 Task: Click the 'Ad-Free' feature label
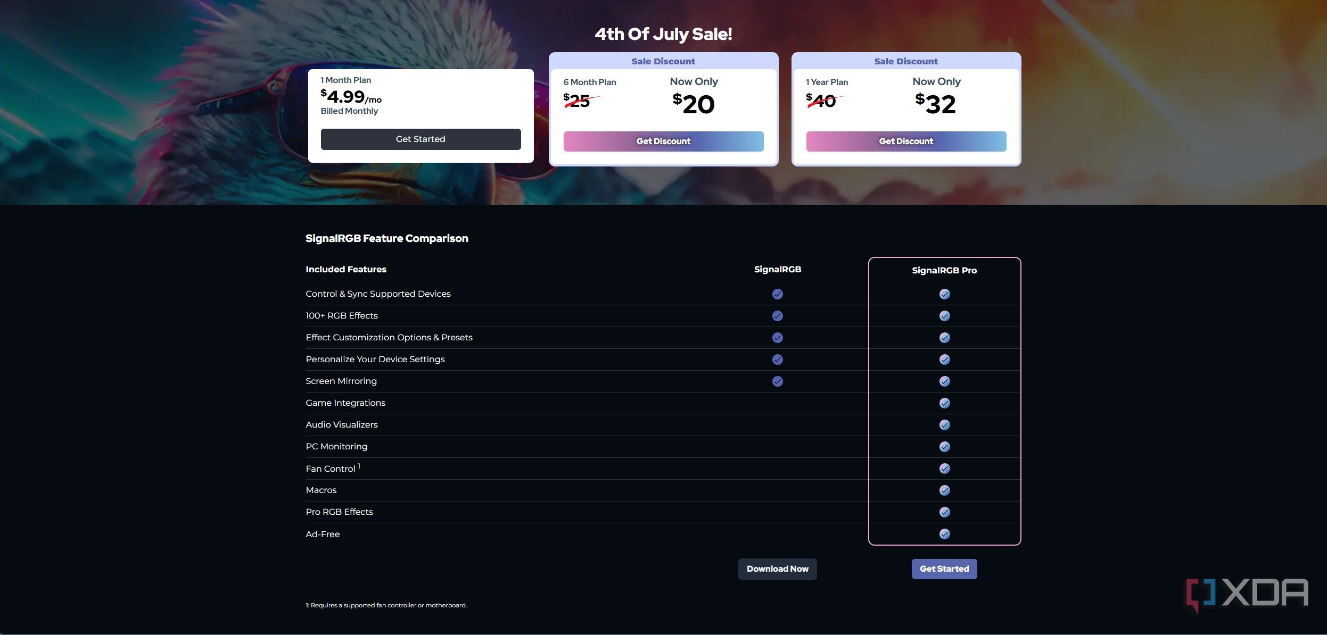point(323,534)
